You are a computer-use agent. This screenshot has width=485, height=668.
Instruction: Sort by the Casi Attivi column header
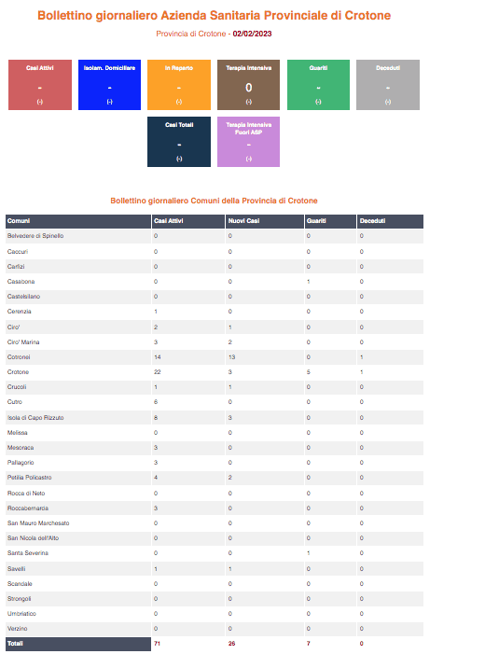tap(188, 221)
